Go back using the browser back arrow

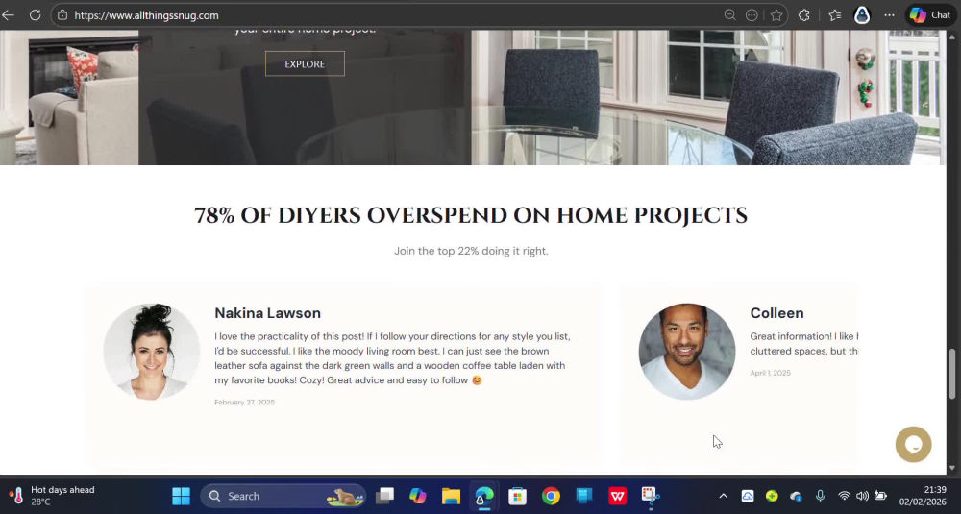[8, 15]
